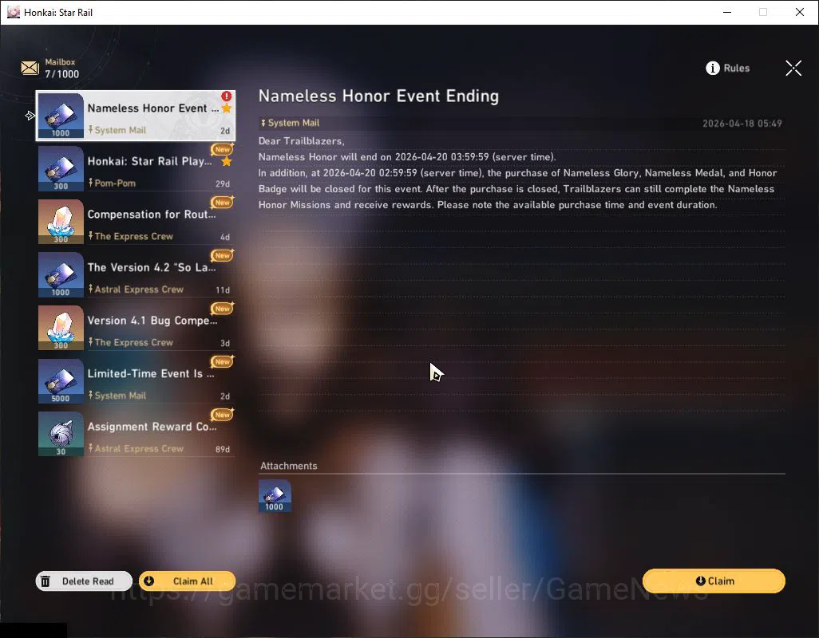Click the Nameless Honor Event Ending heading
The height and width of the screenshot is (638, 819).
click(378, 96)
